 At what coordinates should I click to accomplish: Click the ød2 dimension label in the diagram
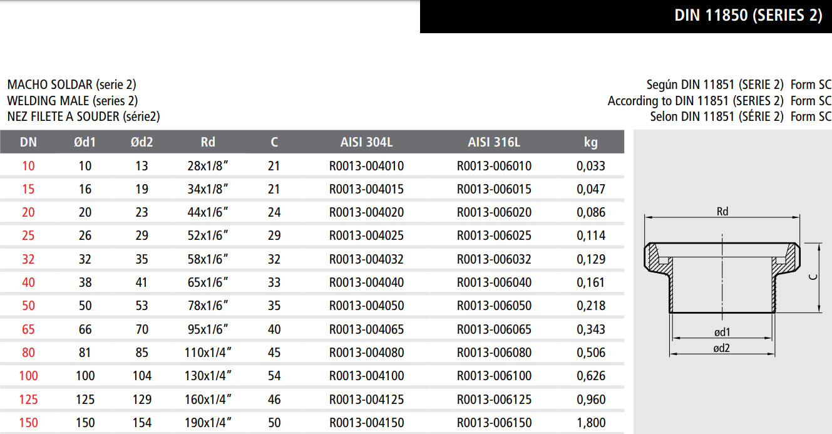click(722, 348)
